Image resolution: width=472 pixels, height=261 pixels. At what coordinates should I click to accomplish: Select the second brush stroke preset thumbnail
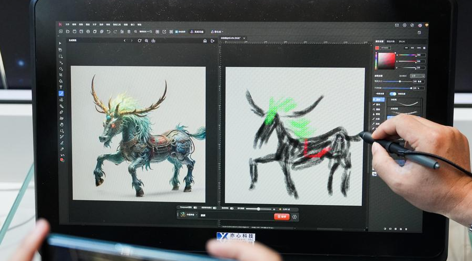404,111
